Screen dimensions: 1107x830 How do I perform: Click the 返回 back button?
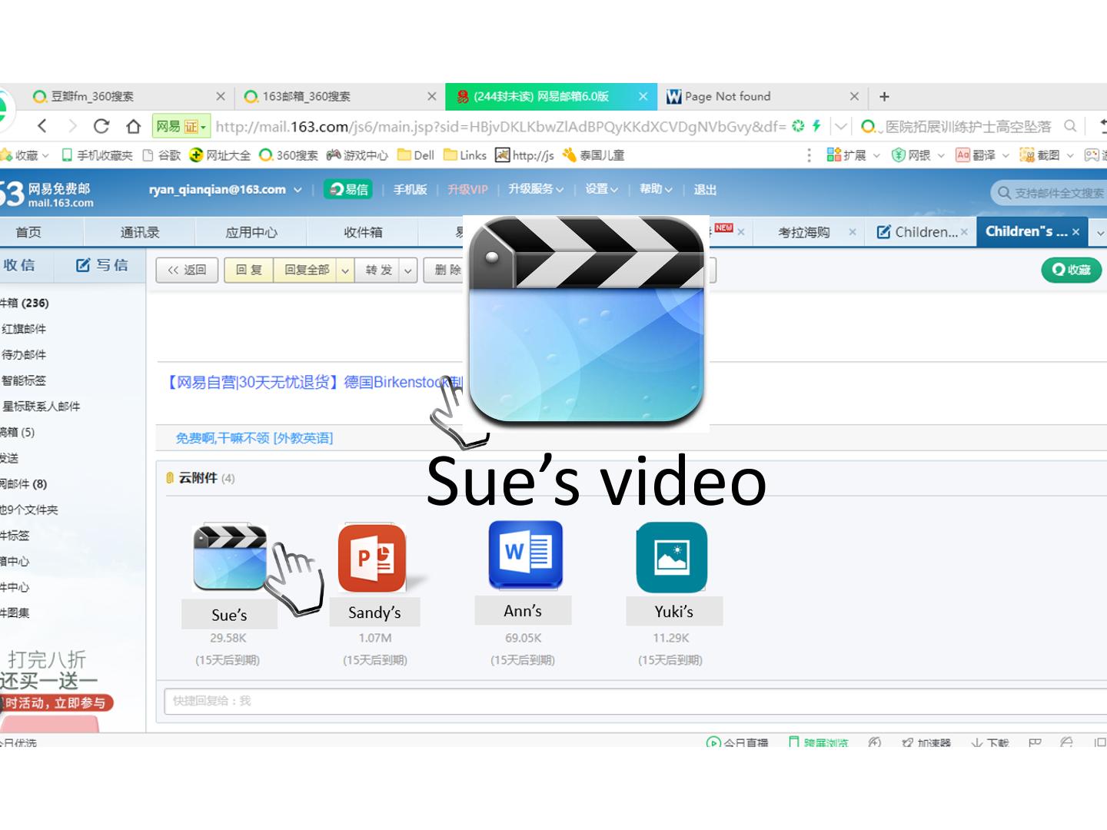click(187, 270)
